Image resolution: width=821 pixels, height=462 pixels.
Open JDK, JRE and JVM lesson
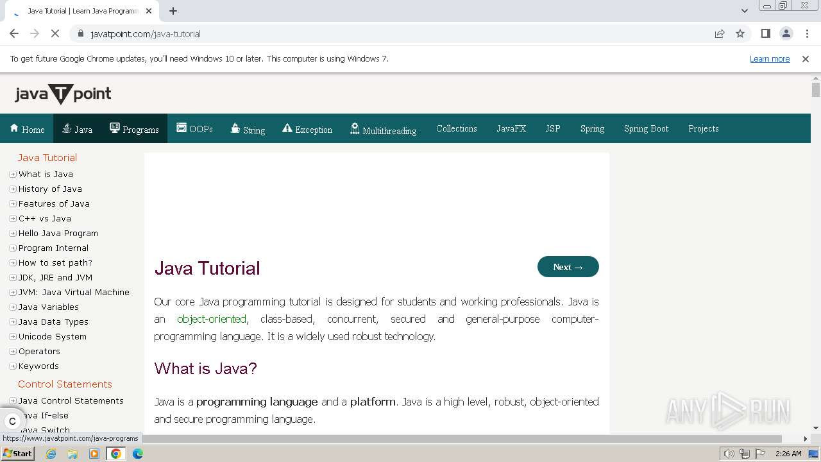point(55,277)
